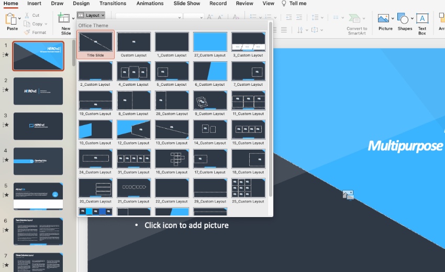This screenshot has width=445, height=272.
Task: Click the New Slide icon
Action: click(63, 18)
